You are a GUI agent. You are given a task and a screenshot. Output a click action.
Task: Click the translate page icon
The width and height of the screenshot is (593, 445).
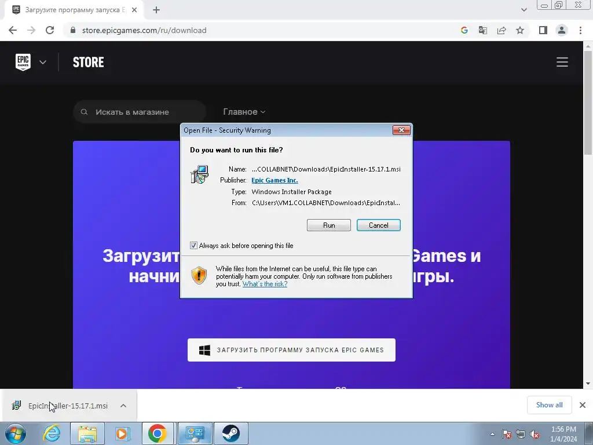tap(483, 30)
